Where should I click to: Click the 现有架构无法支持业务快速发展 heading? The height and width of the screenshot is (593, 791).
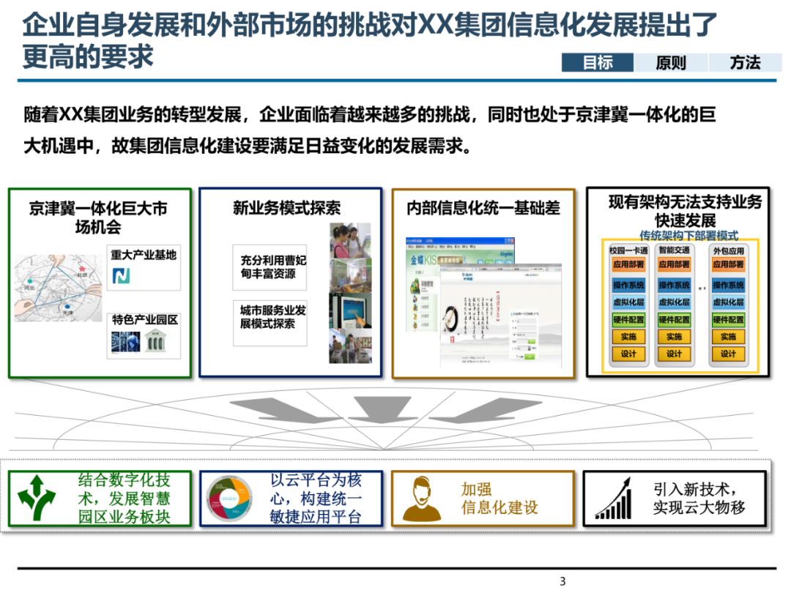coord(685,211)
